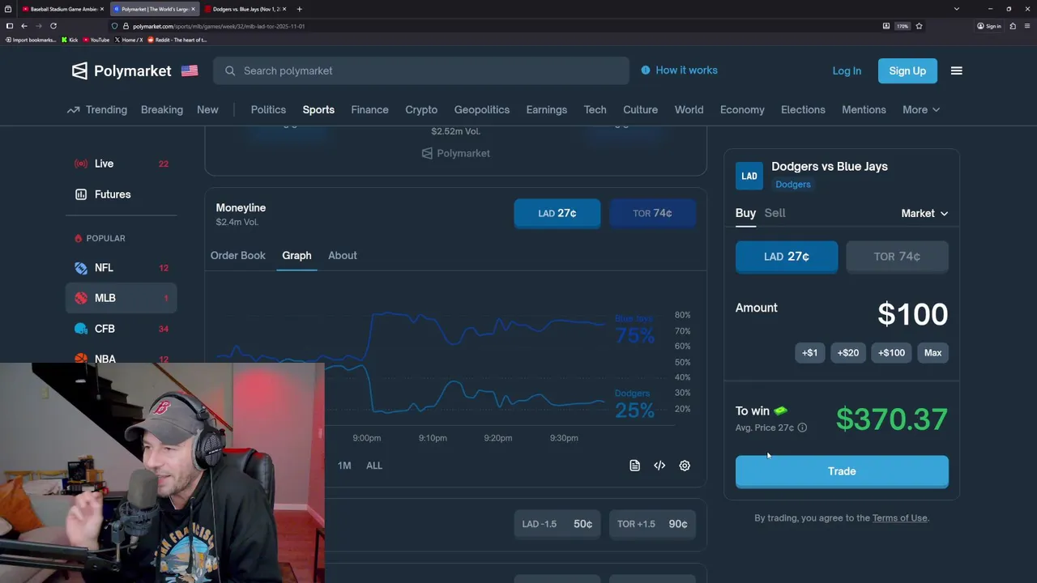Click the Sign Up button
Screen dimensions: 1037x583
pos(907,70)
